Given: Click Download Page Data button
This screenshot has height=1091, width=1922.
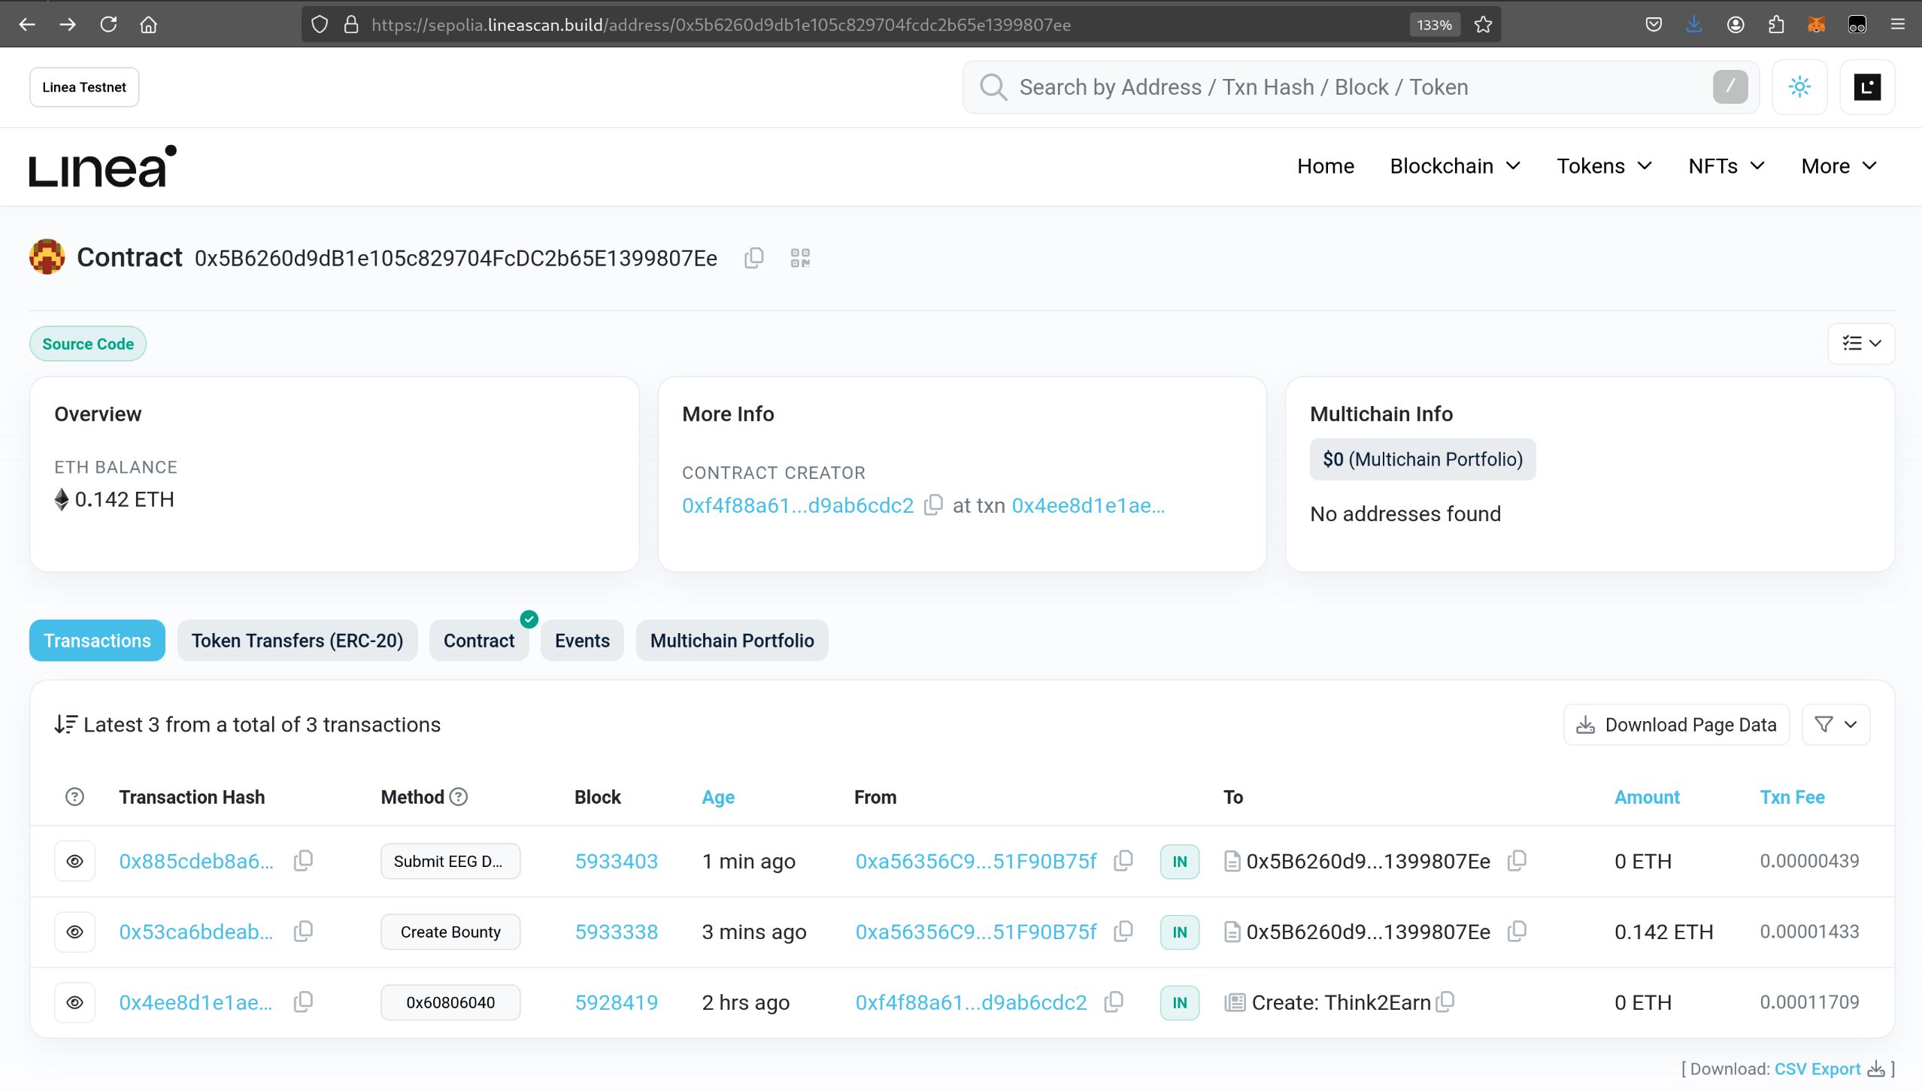Looking at the screenshot, I should click(1676, 724).
